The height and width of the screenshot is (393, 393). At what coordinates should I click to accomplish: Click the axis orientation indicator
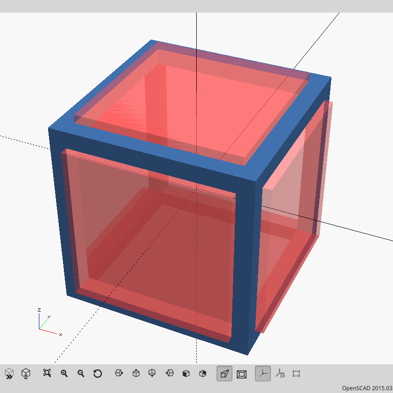(x=44, y=322)
